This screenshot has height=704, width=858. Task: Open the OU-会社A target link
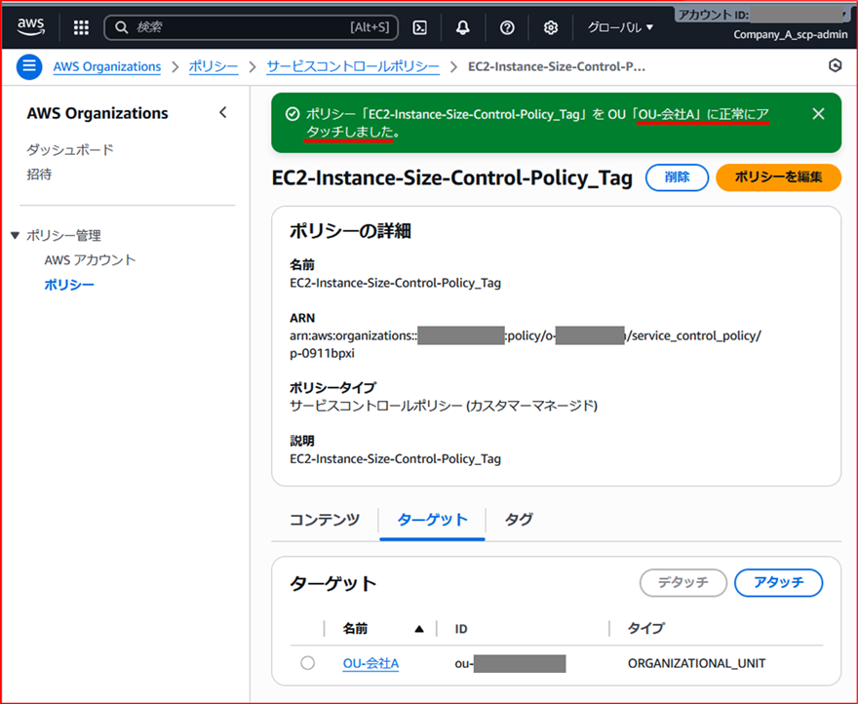(370, 663)
